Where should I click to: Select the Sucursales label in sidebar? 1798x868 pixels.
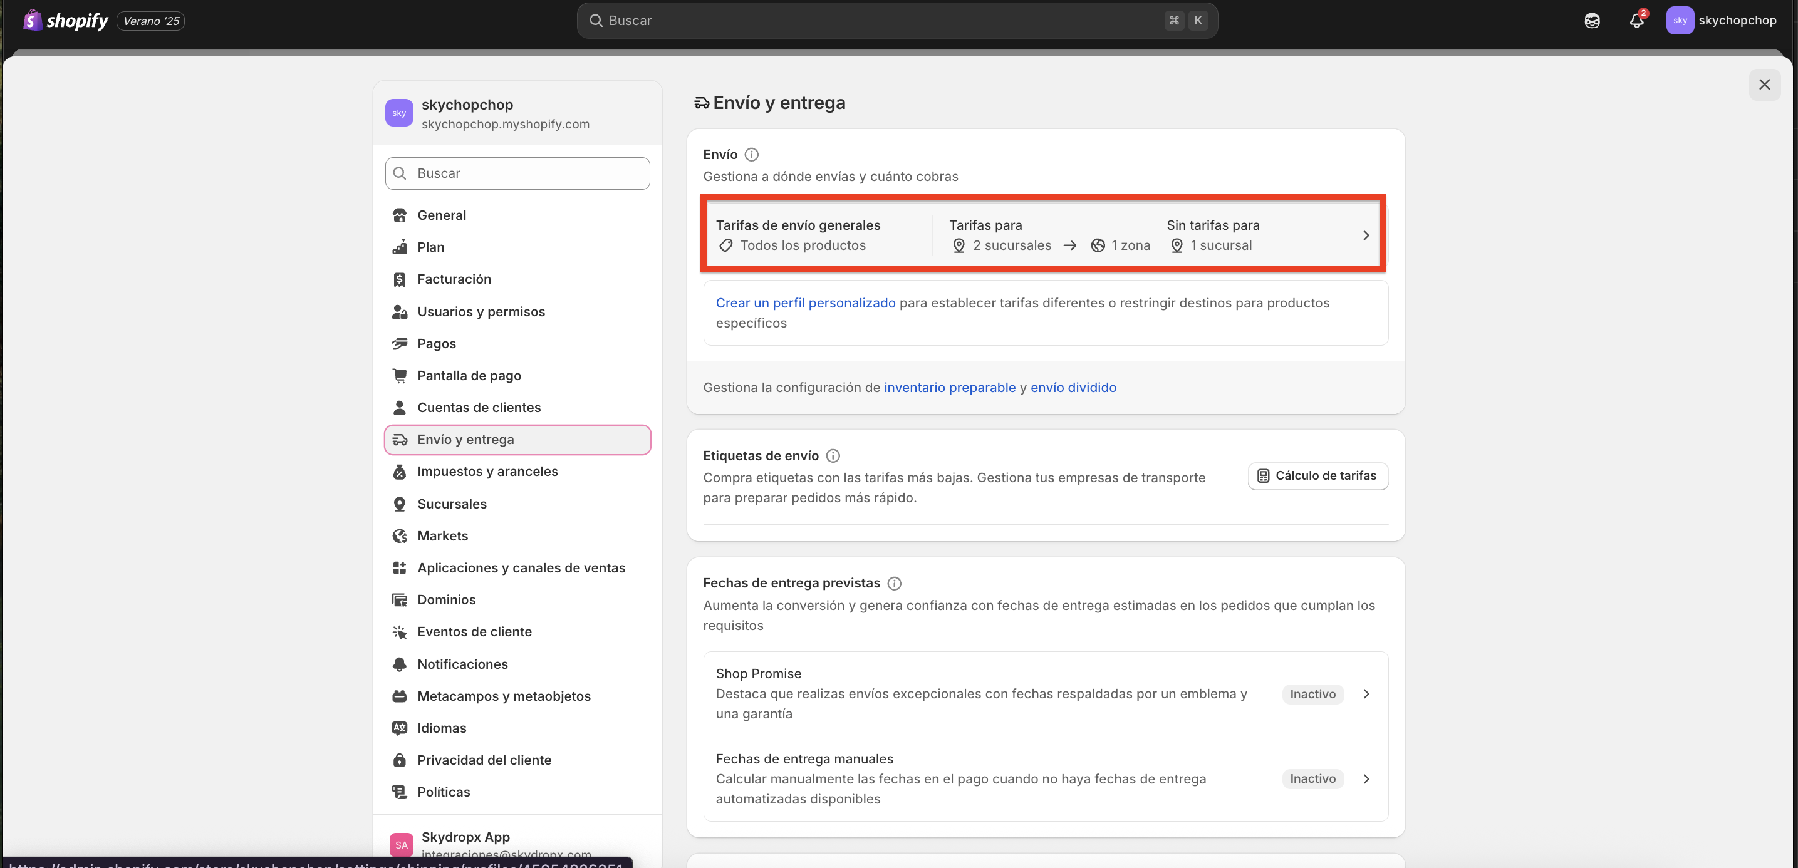pos(452,504)
